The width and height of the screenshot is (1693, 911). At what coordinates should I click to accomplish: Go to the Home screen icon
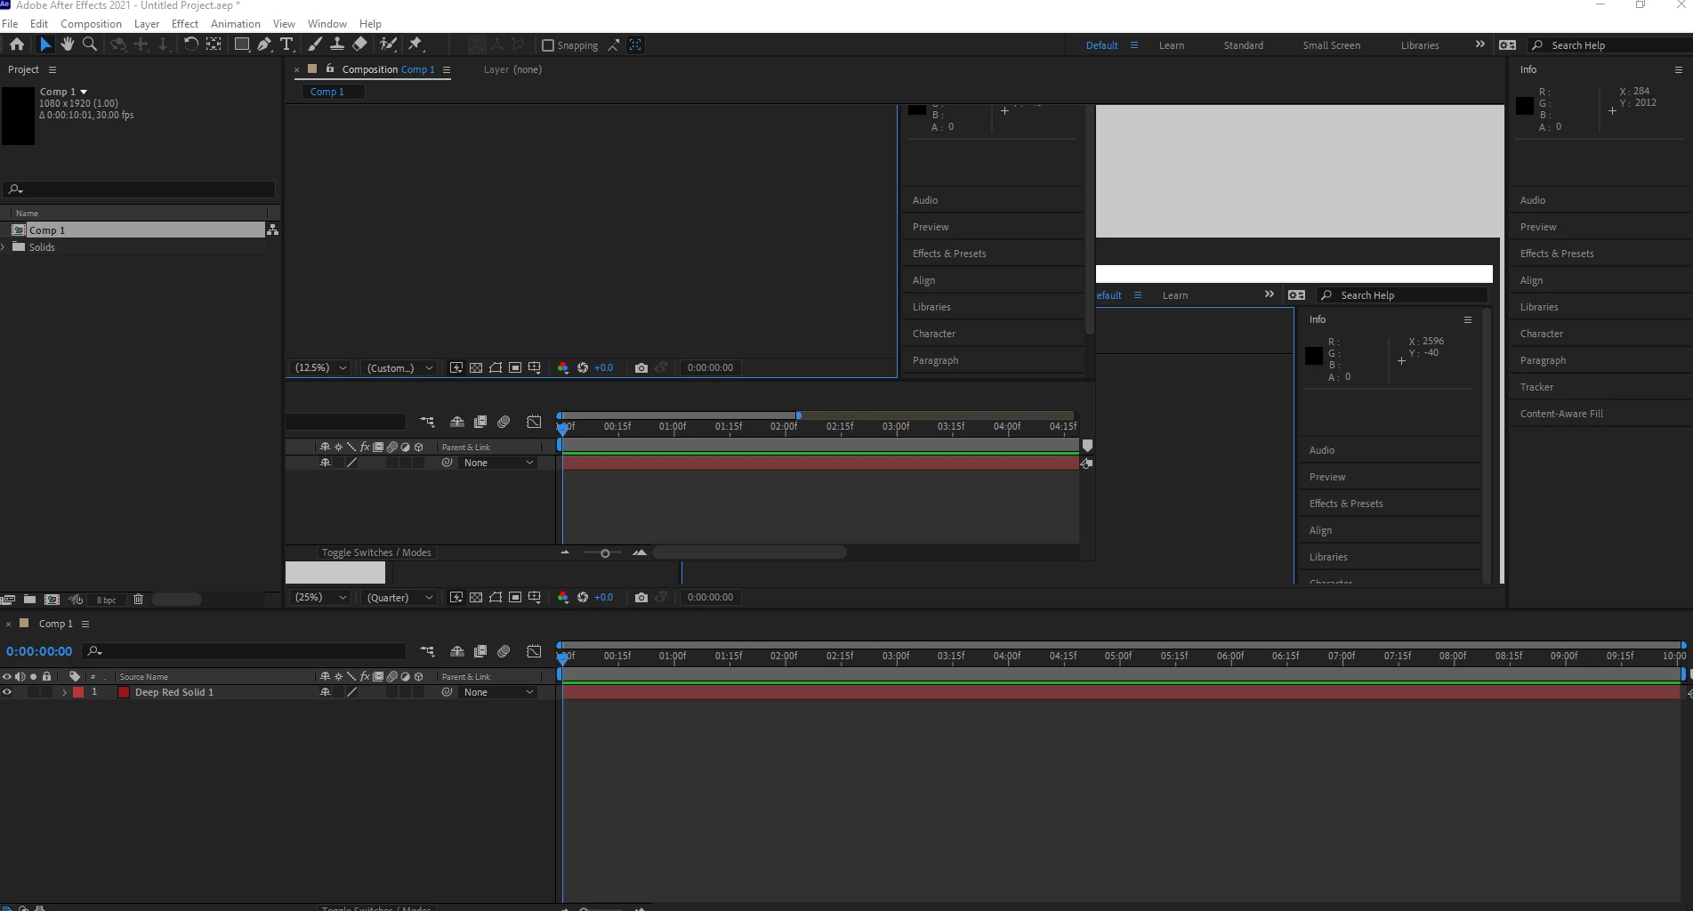(x=16, y=44)
